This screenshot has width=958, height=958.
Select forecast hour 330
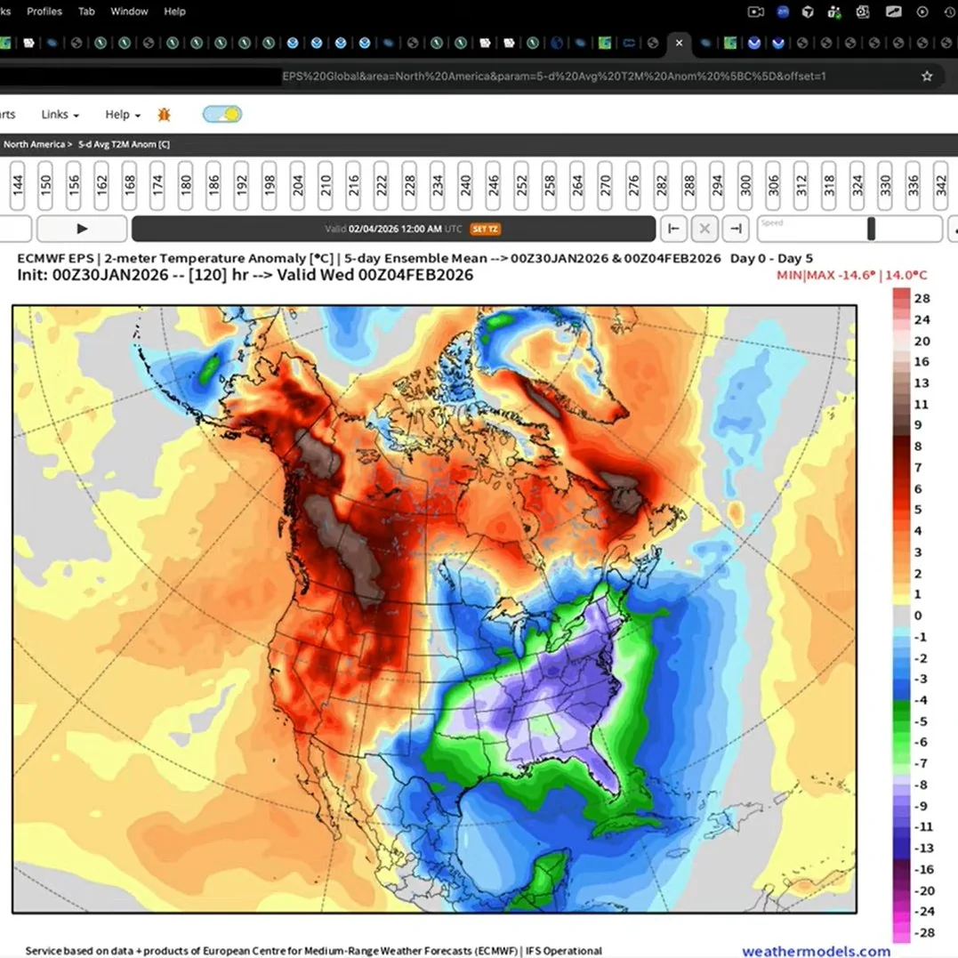click(885, 185)
